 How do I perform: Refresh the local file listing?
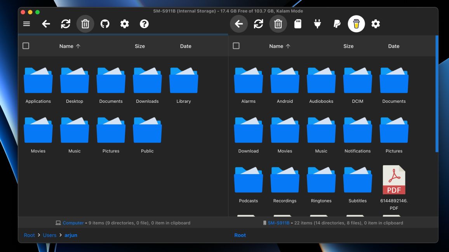(66, 24)
